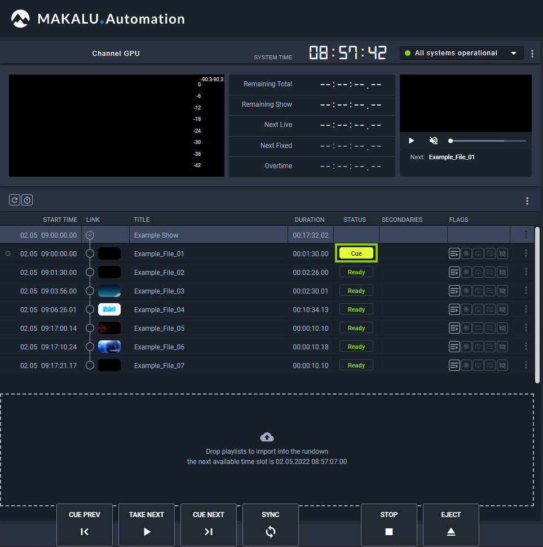The width and height of the screenshot is (543, 547).
Task: Open the rundown toolbar three-dot menu
Action: coord(527,201)
